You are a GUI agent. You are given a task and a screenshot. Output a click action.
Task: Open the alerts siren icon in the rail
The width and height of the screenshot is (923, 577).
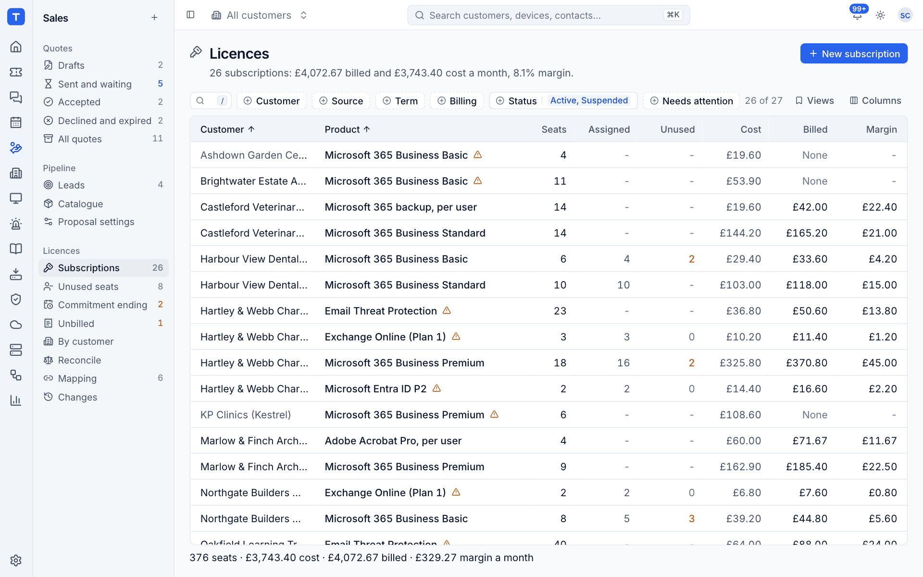pyautogui.click(x=16, y=224)
